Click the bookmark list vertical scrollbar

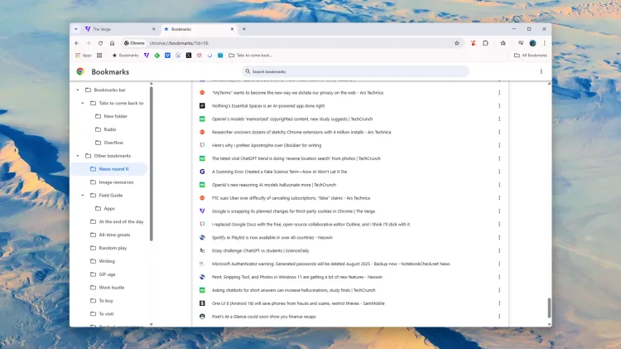point(548,308)
